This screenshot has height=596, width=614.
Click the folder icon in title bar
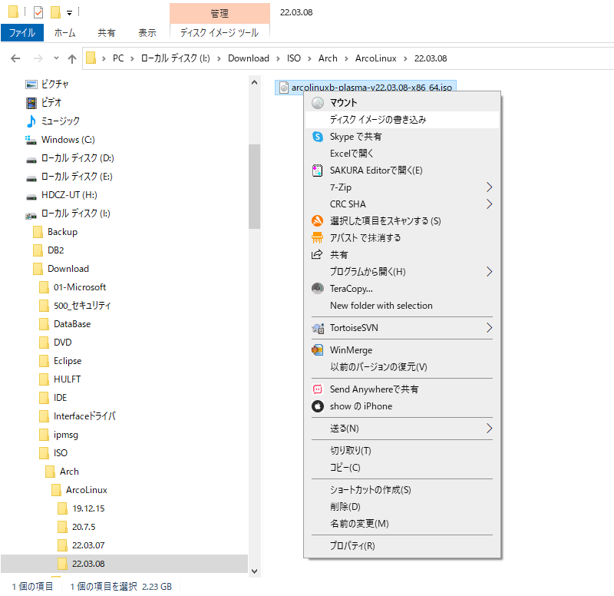coord(13,12)
